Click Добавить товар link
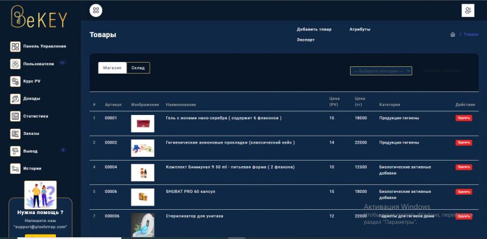Image resolution: width=487 pixels, height=239 pixels. [314, 29]
